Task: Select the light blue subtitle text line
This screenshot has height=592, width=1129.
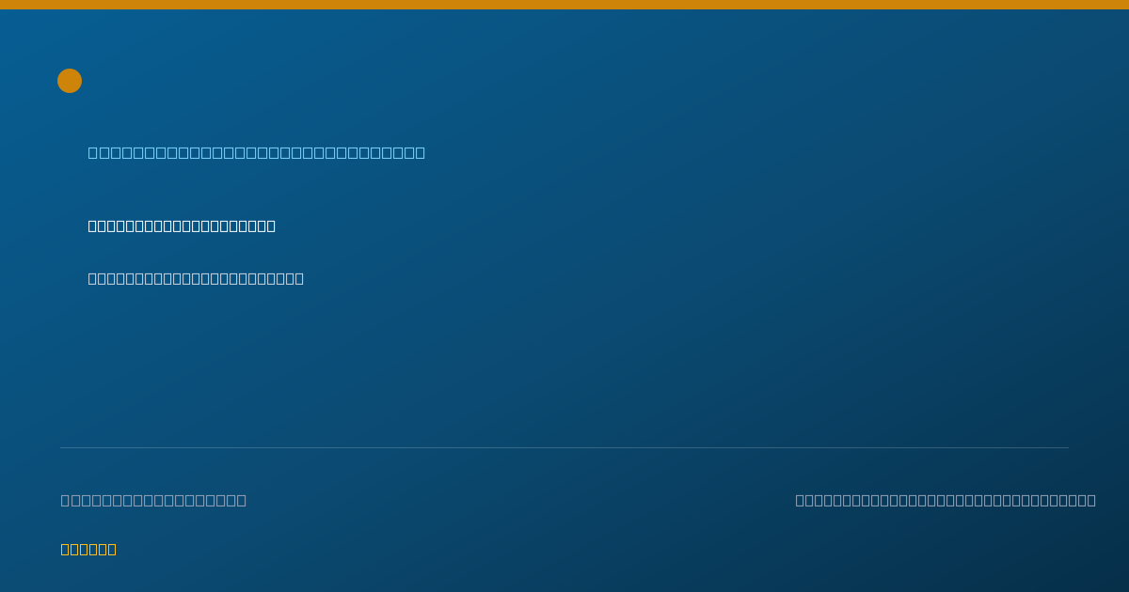Action: coord(257,152)
